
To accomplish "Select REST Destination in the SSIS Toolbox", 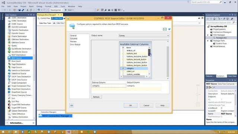I will pos(19,55).
